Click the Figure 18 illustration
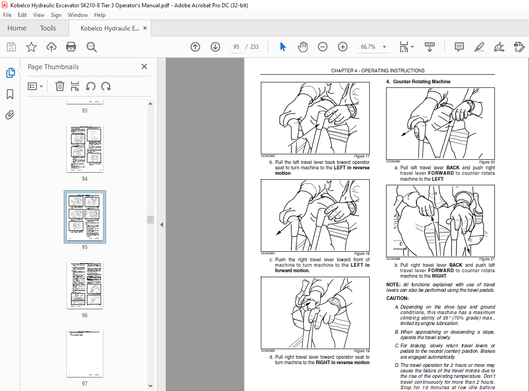 tap(315, 215)
